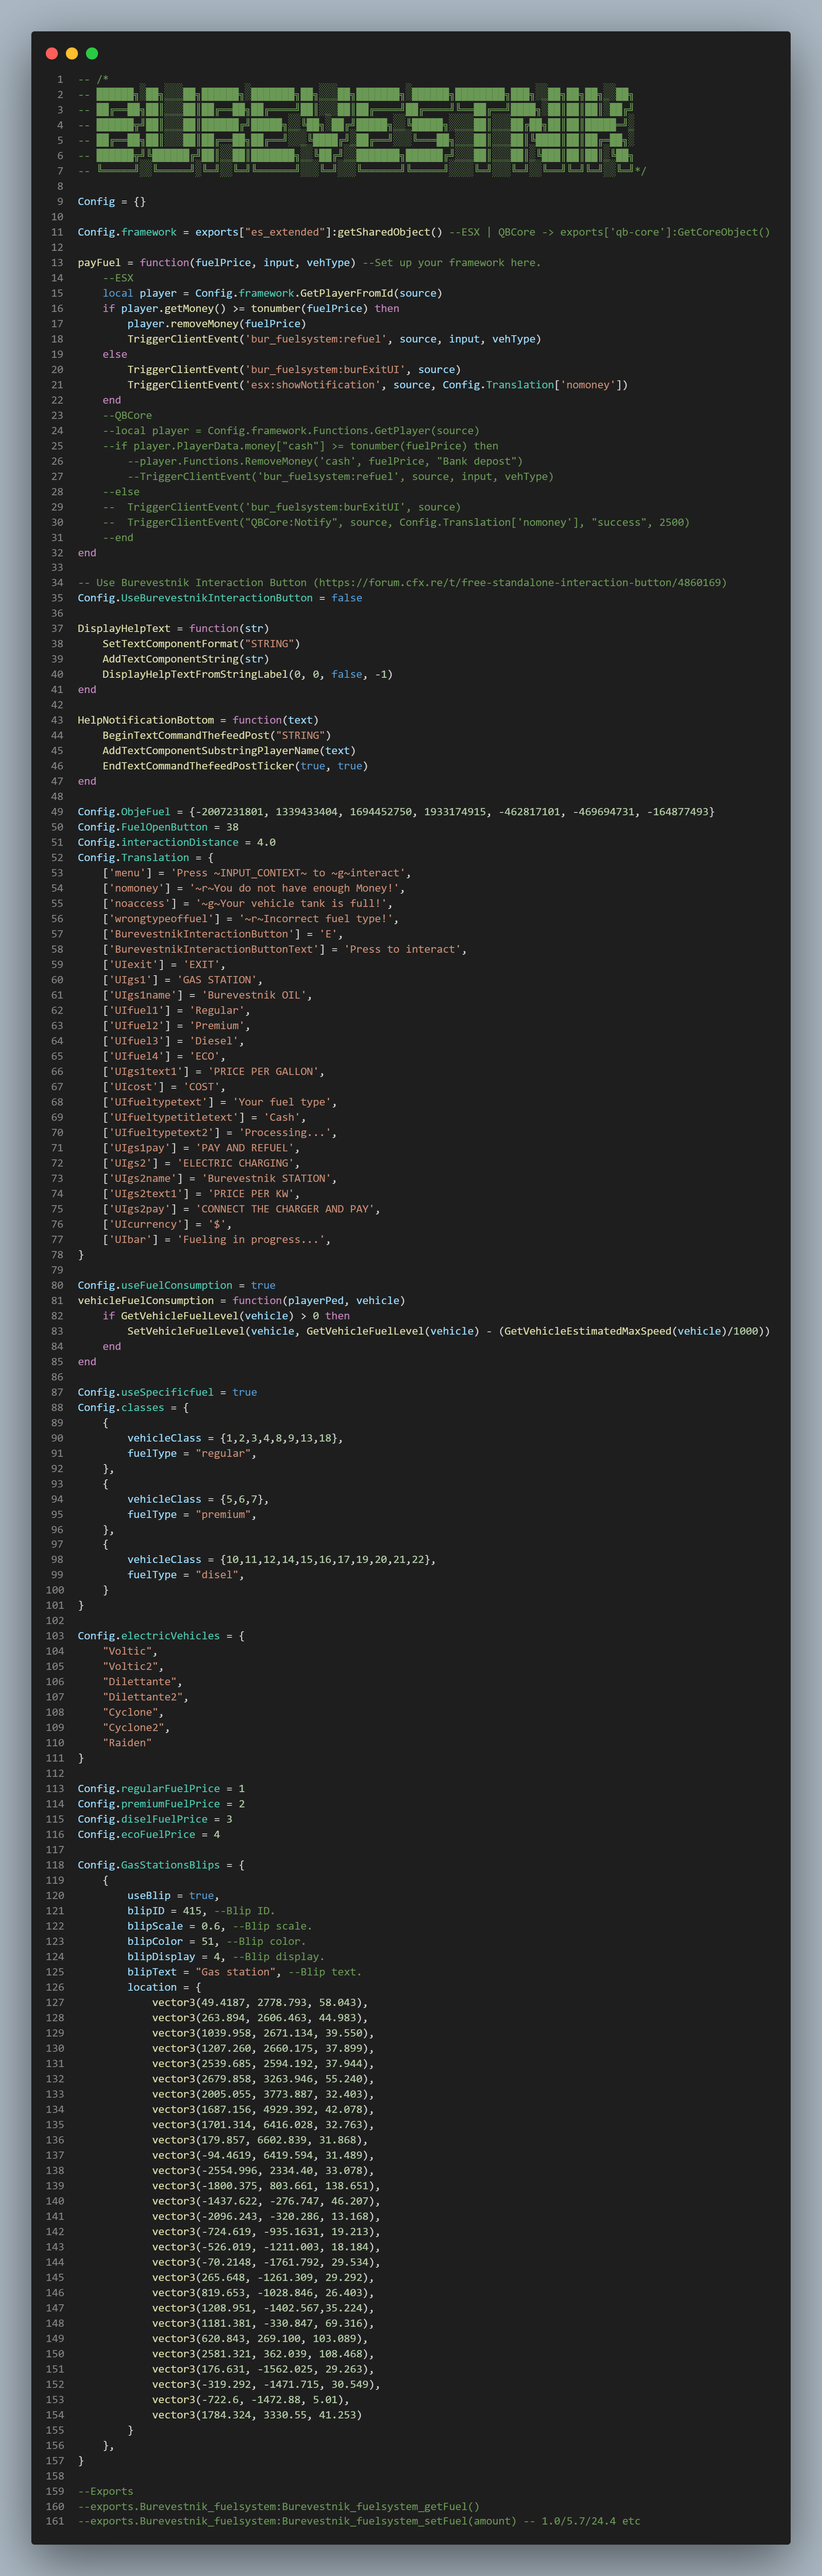Click the Config.interactionDistance line

[177, 842]
